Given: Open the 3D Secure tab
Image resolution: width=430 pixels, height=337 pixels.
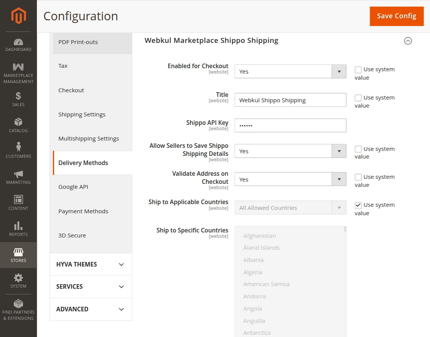Looking at the screenshot, I should point(93,236).
